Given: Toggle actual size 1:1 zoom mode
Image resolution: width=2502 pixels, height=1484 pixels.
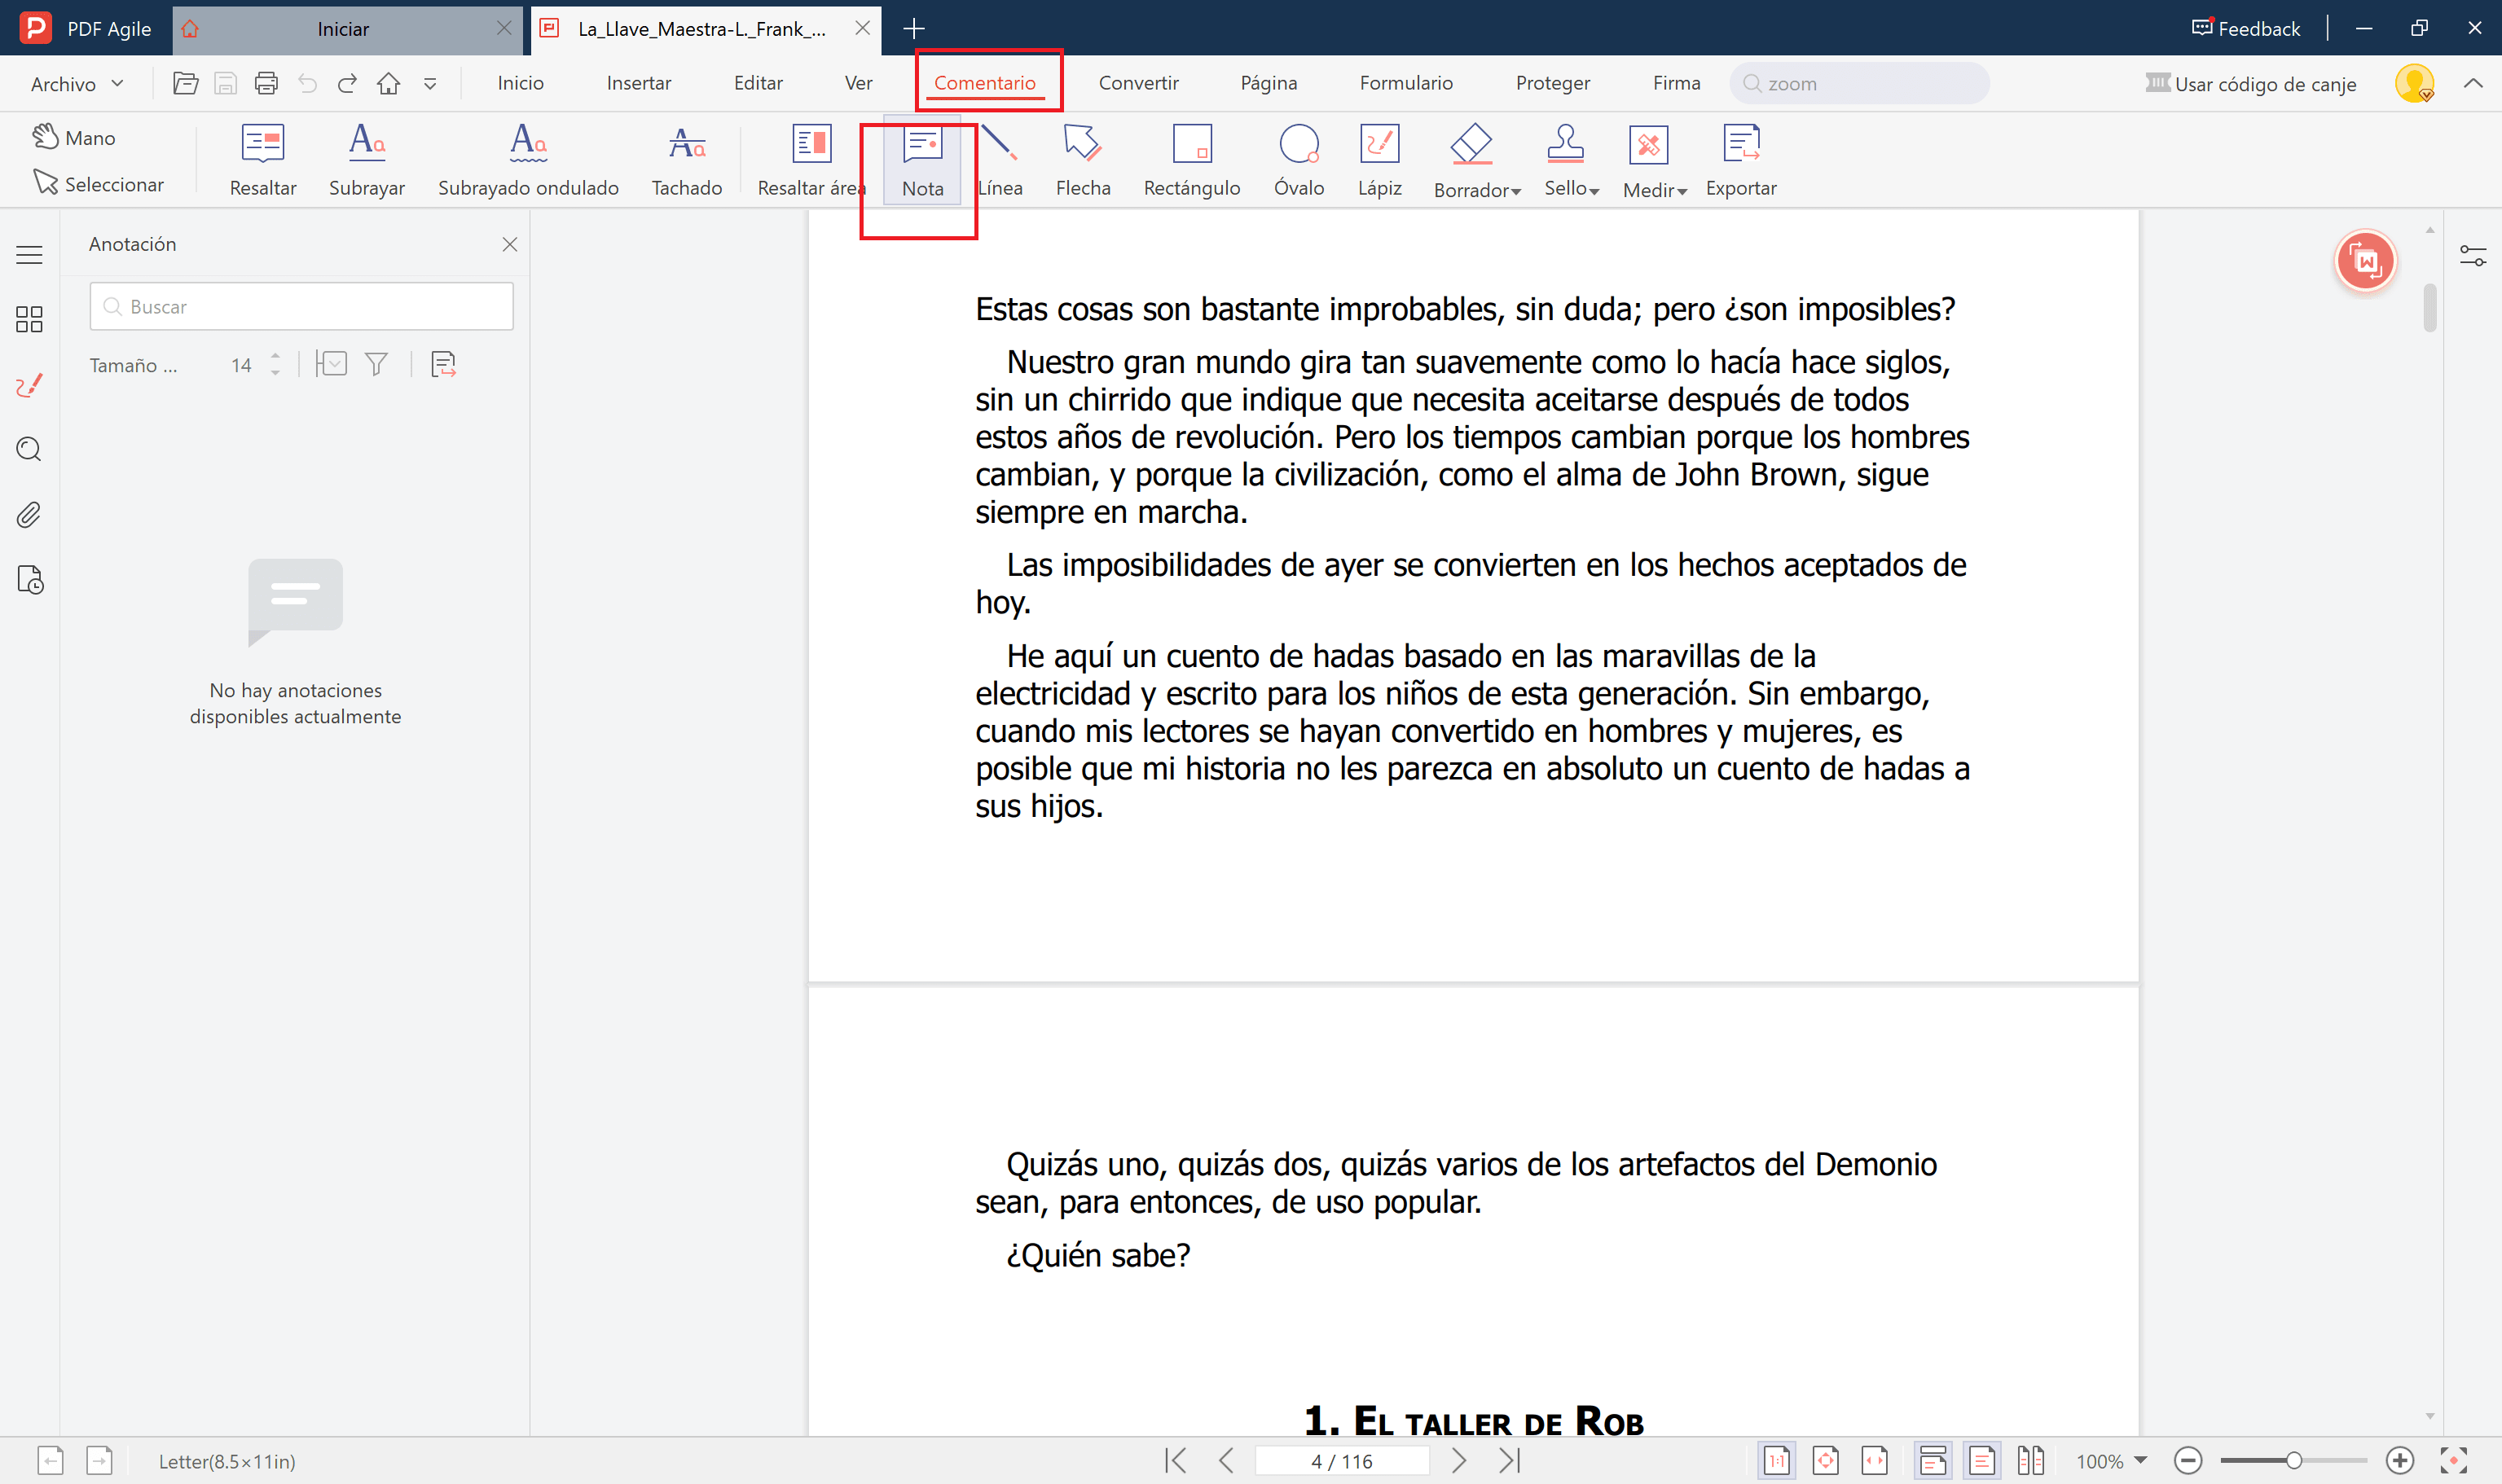Looking at the screenshot, I should click(1777, 1460).
